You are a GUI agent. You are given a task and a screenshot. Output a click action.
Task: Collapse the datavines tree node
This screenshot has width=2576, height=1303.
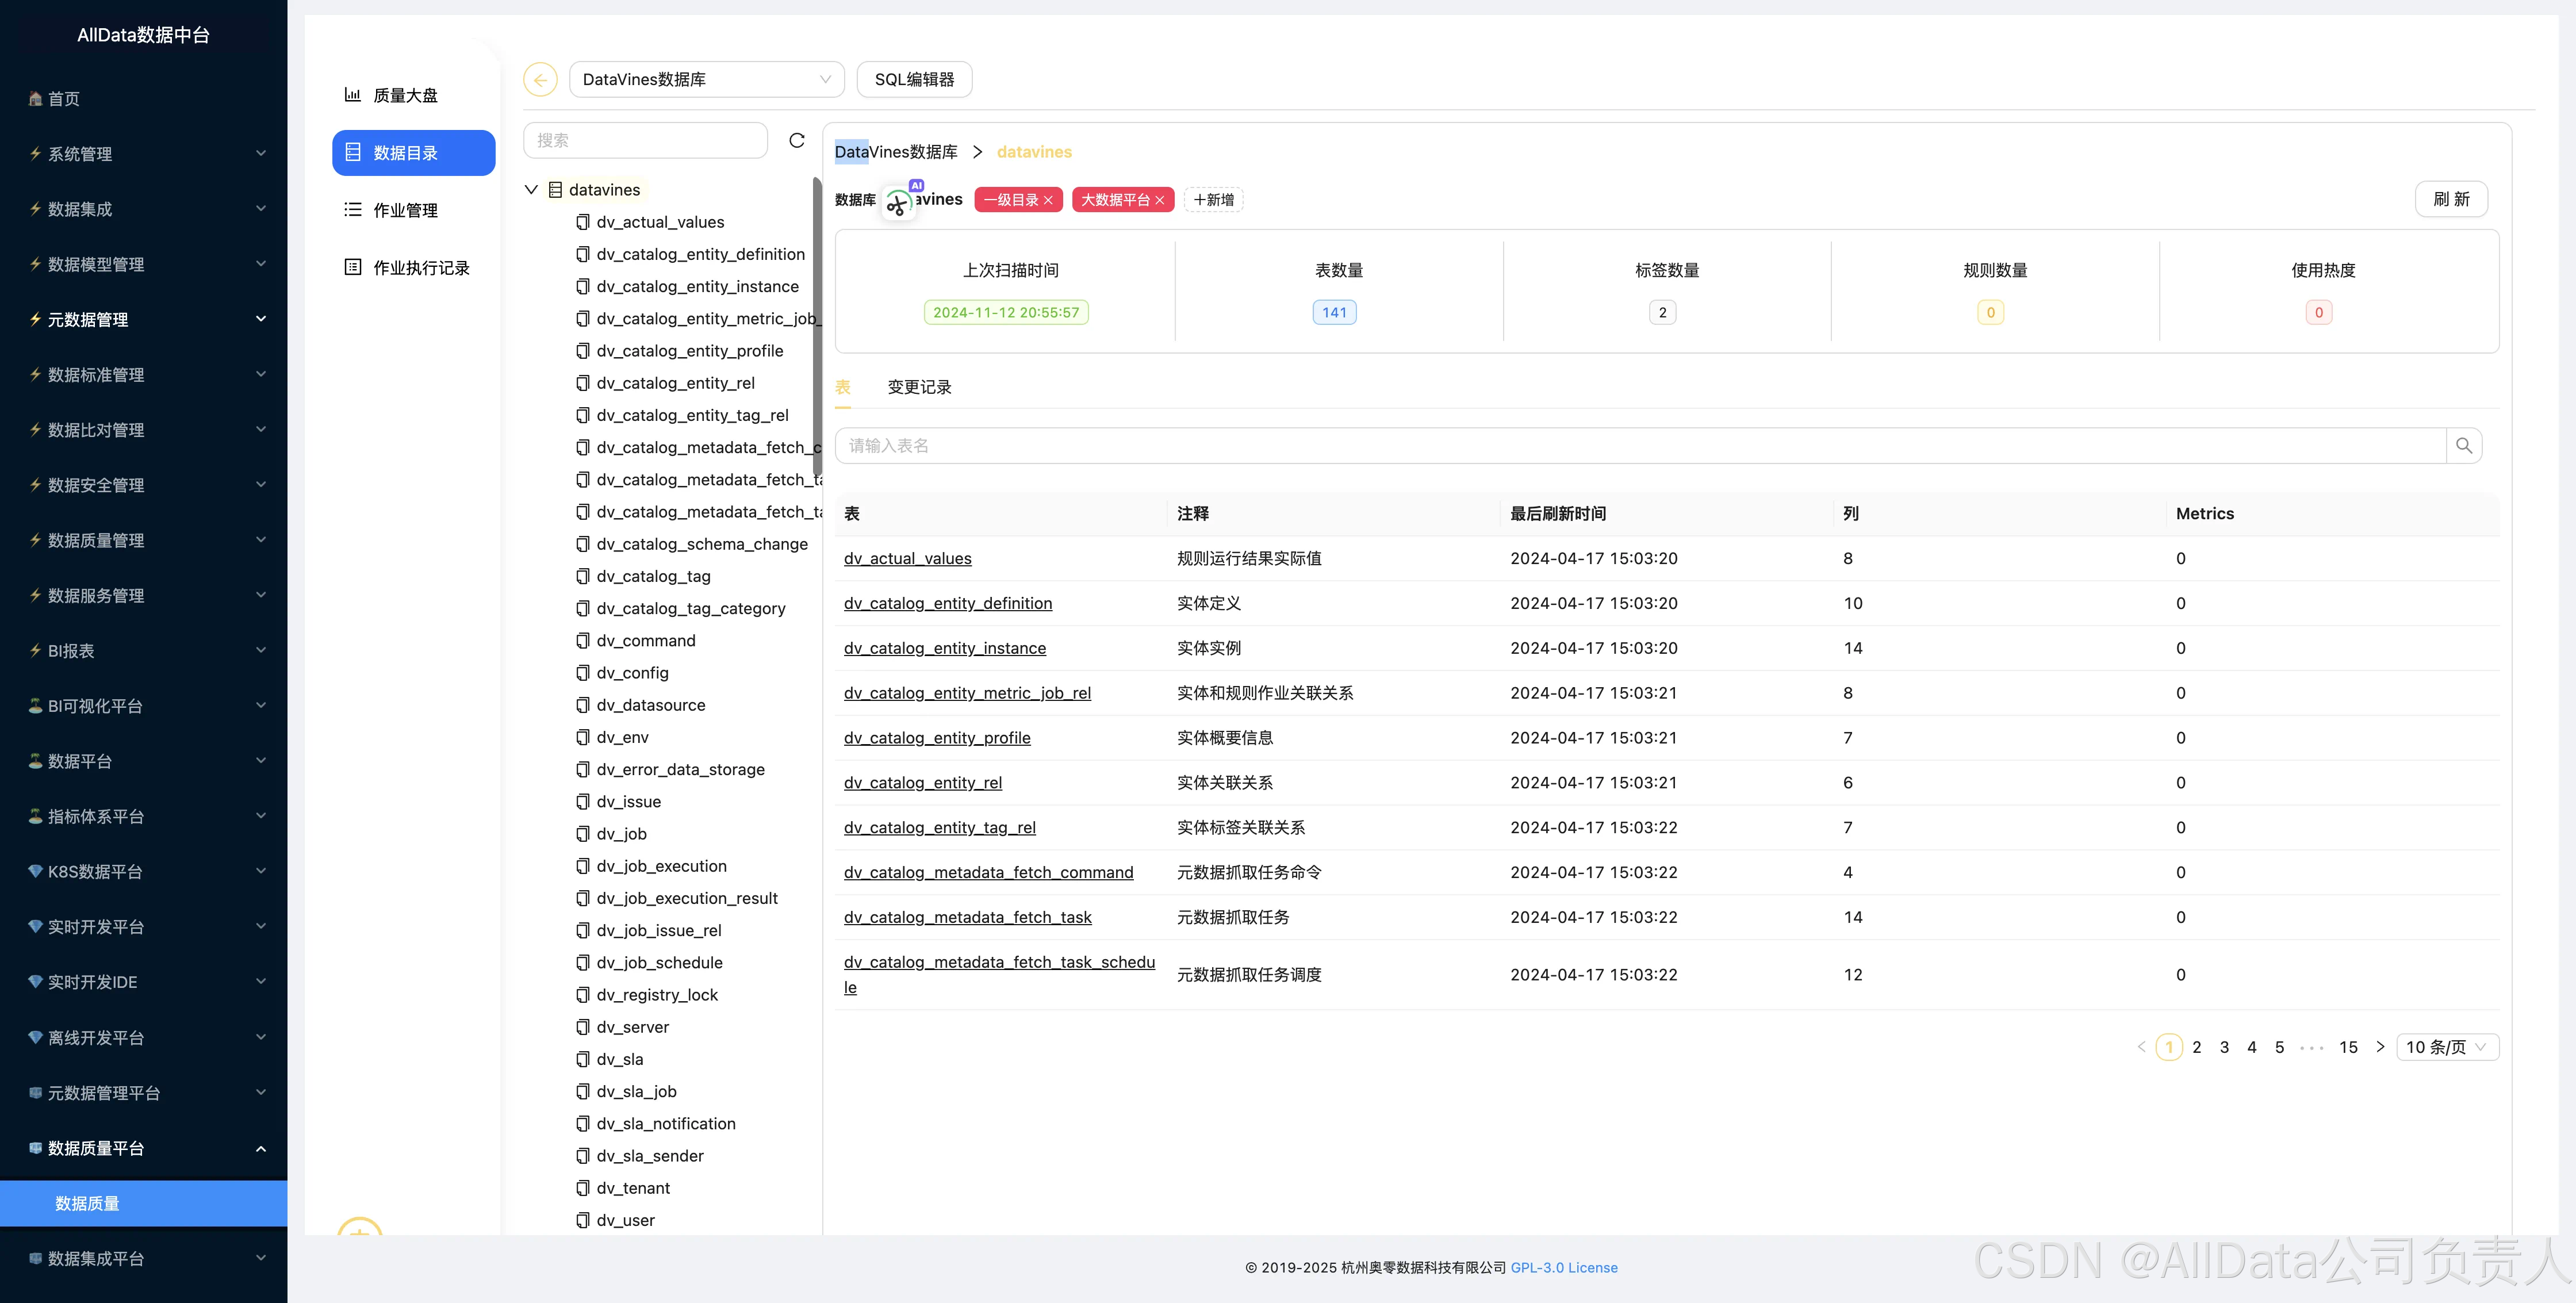531,190
